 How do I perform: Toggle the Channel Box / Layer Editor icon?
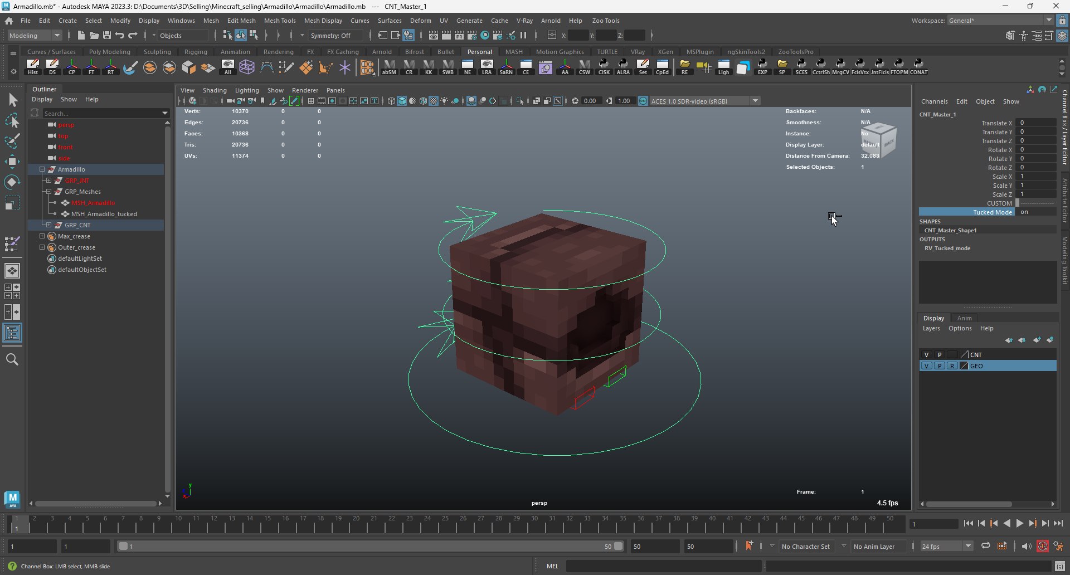pos(1062,36)
